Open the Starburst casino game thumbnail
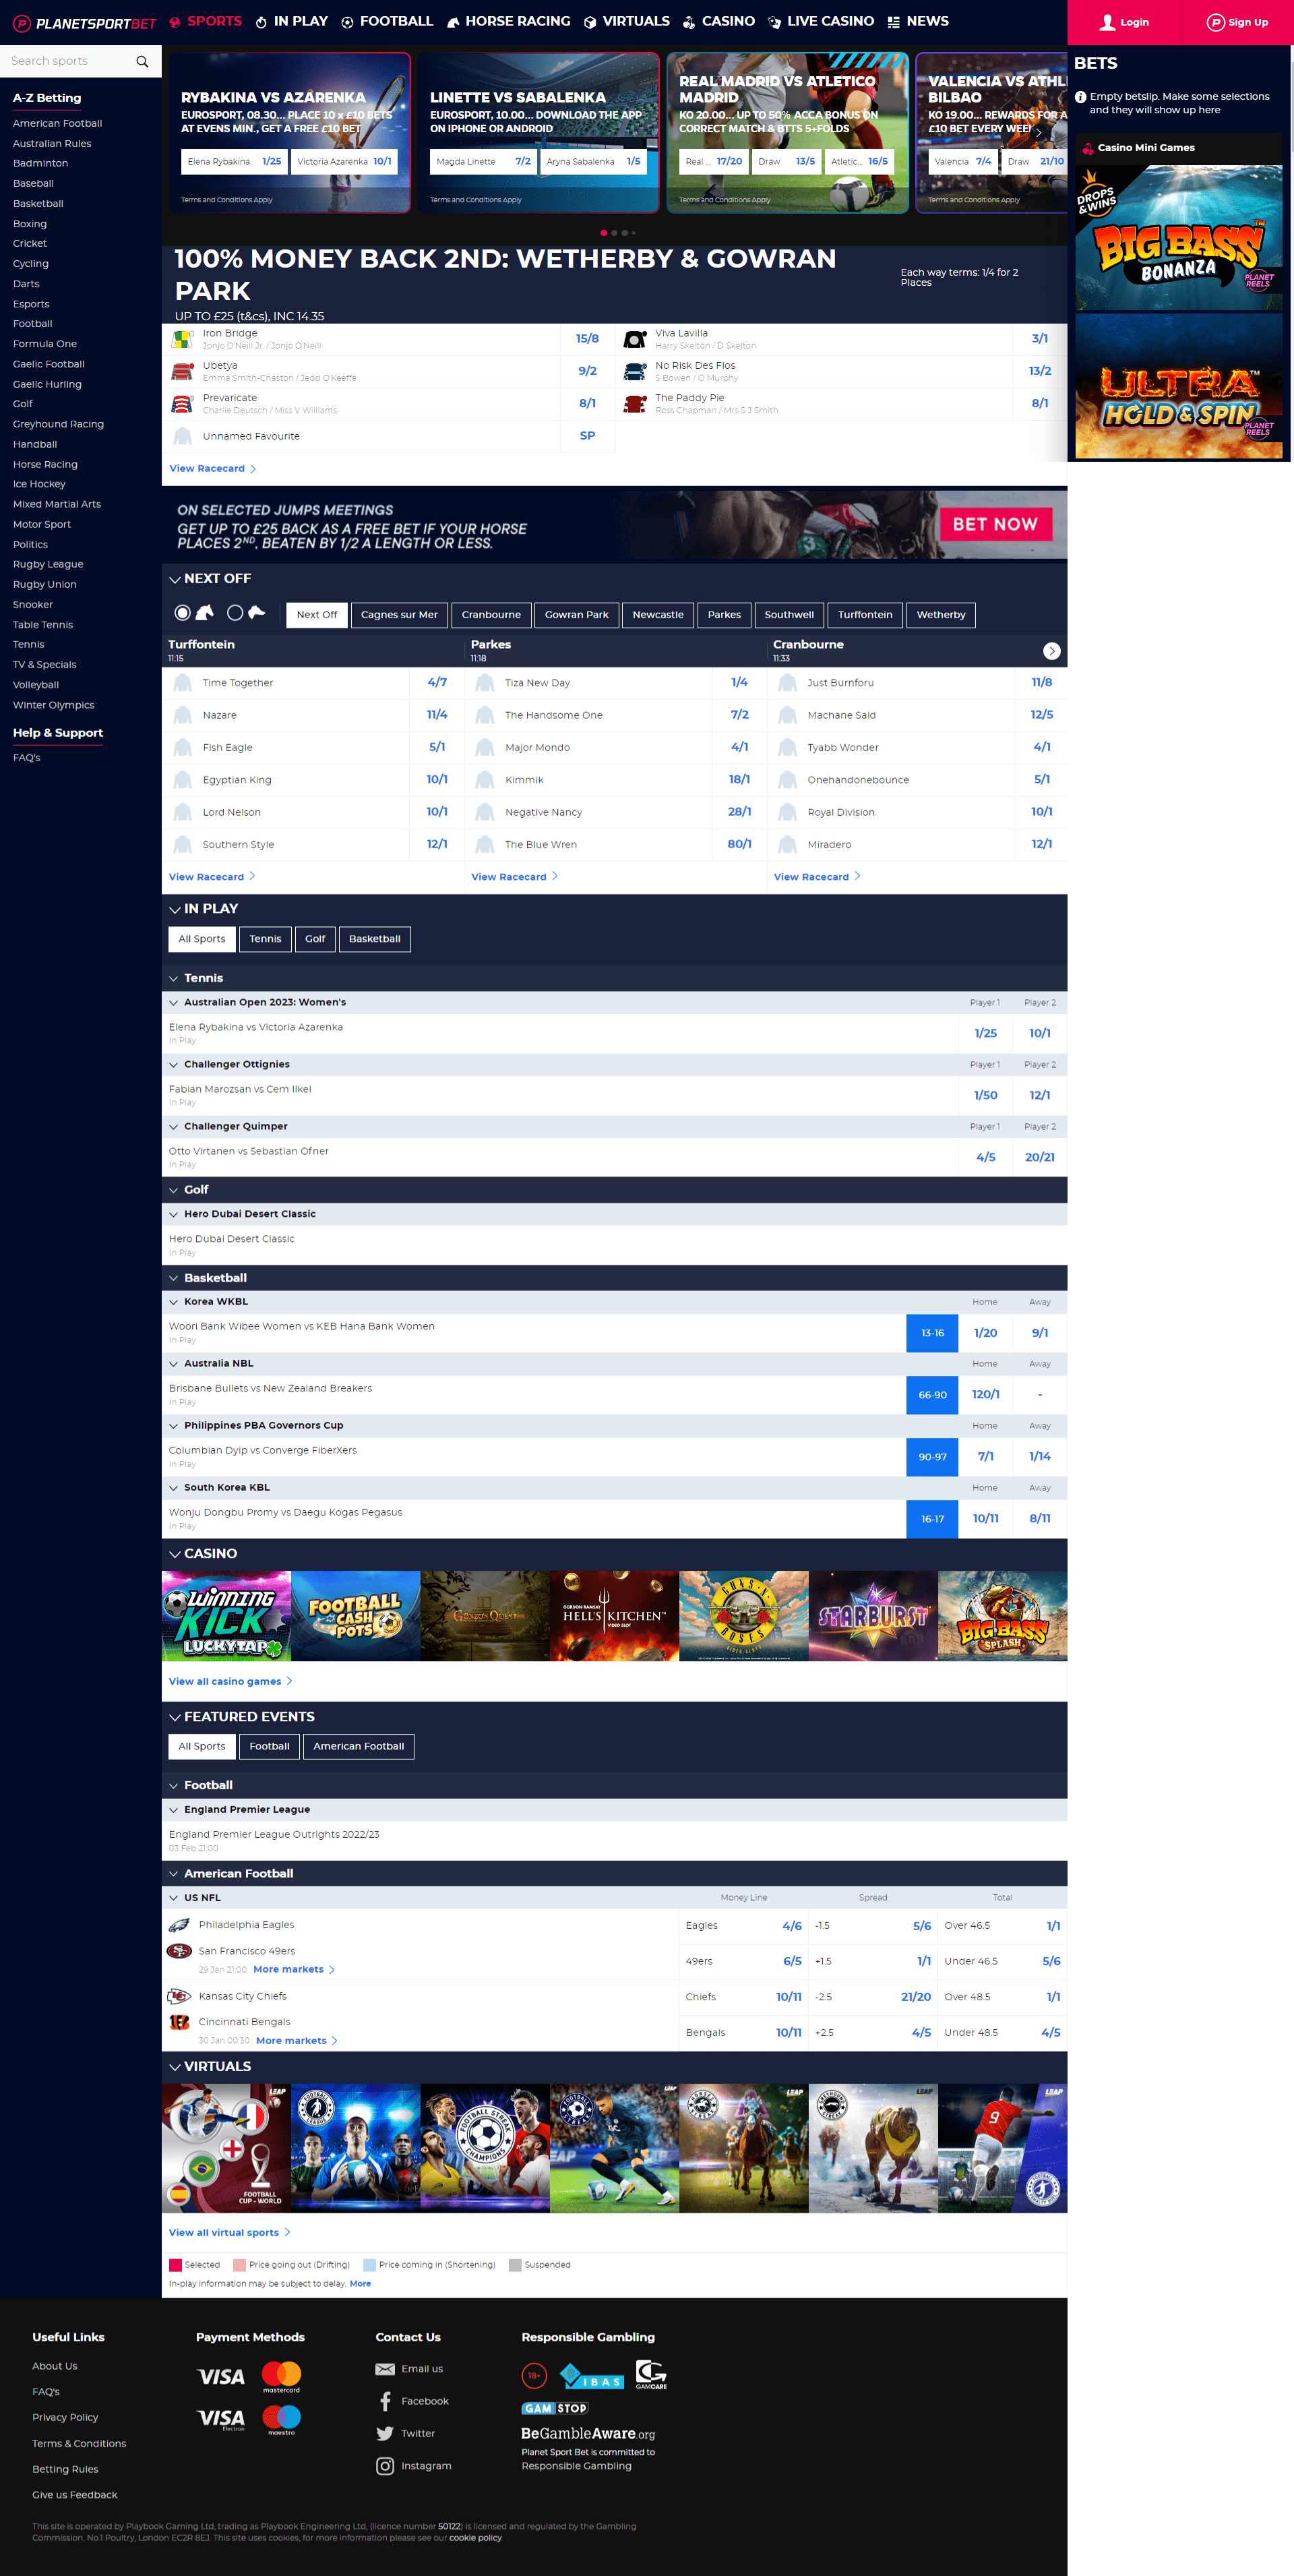Screen dimensions: 1294x2576 tap(873, 1616)
